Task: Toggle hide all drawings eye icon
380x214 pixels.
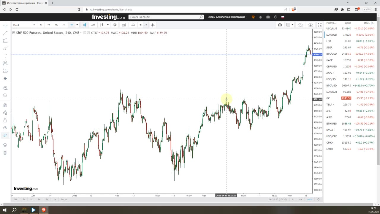Action: coord(5,128)
